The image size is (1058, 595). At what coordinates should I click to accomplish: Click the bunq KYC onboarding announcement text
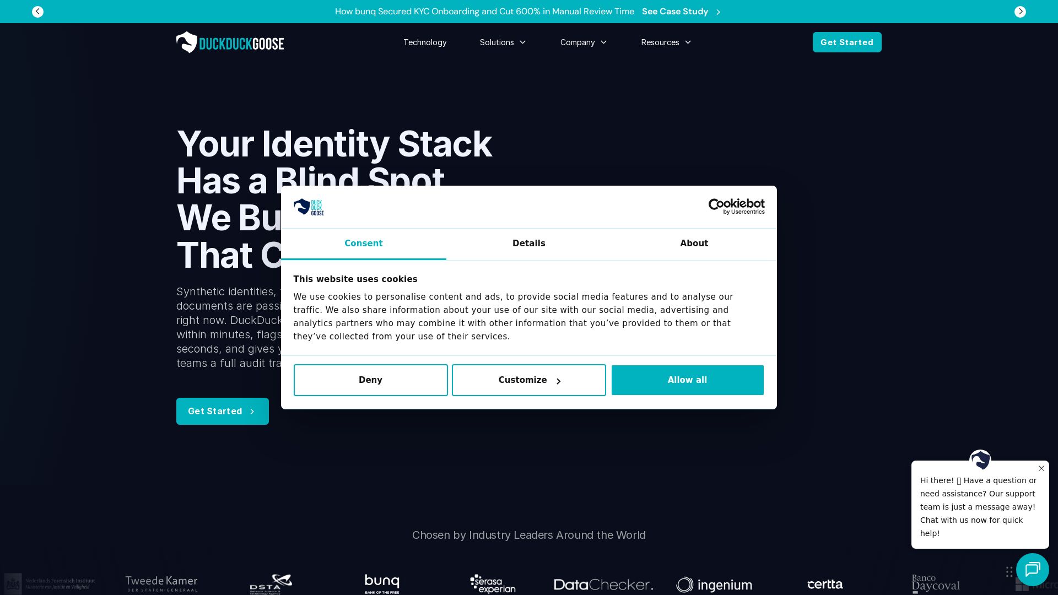(484, 12)
